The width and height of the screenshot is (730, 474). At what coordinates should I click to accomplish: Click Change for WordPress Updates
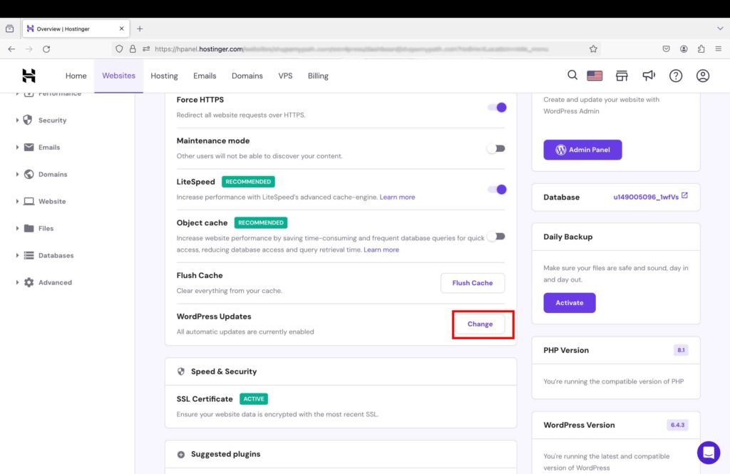click(480, 324)
